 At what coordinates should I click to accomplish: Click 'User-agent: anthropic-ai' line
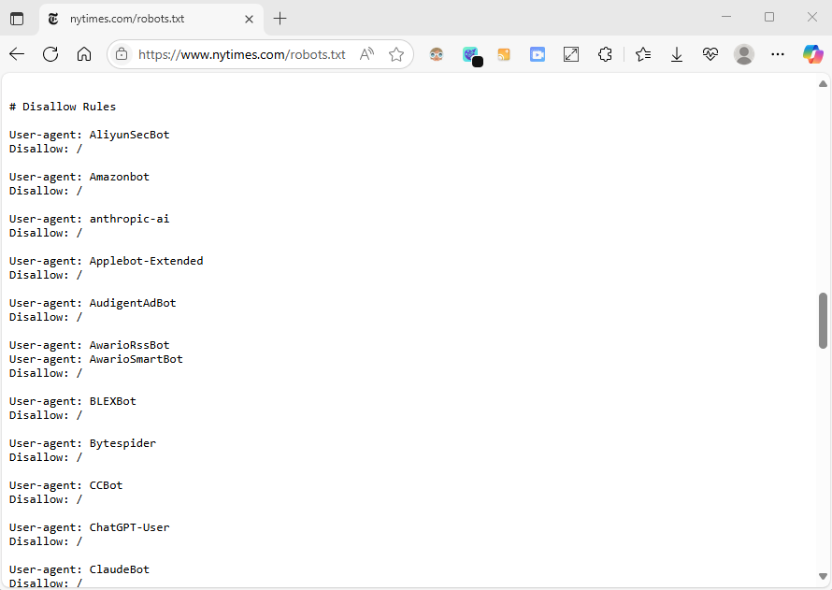click(89, 219)
